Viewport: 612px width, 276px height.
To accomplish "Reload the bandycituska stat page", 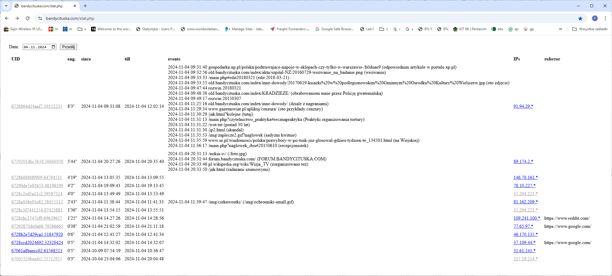I will coord(28,18).
